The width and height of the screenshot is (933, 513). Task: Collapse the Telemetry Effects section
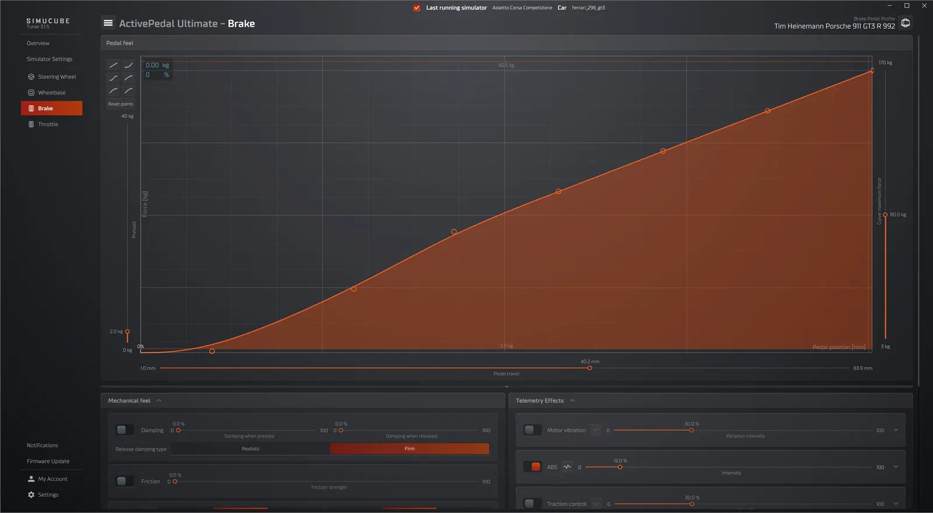pos(572,400)
